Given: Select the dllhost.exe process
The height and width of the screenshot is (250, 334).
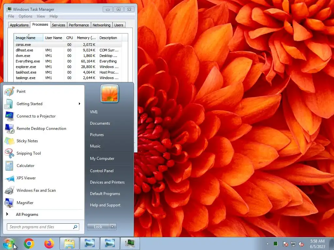Looking at the screenshot, I should [68, 50].
